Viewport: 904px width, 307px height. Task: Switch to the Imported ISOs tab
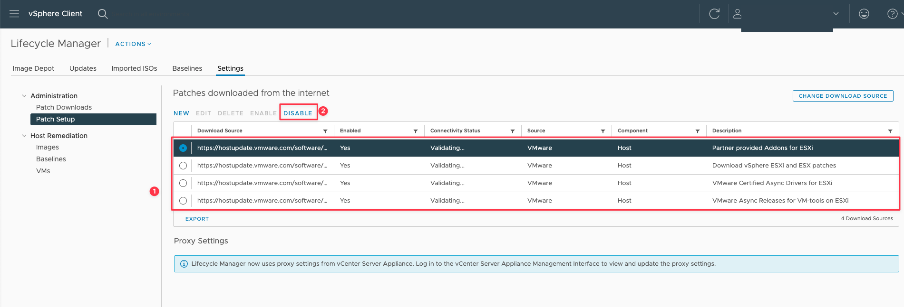[134, 68]
